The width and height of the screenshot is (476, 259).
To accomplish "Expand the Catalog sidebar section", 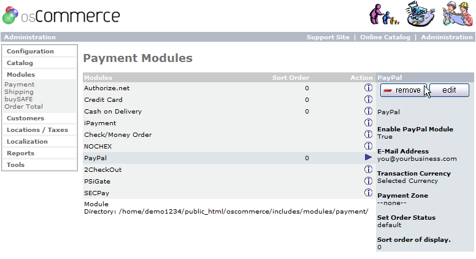I will pos(20,63).
